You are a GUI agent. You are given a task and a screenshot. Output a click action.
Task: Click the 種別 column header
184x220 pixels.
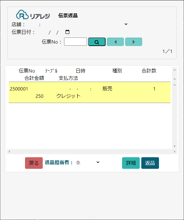click(x=117, y=71)
